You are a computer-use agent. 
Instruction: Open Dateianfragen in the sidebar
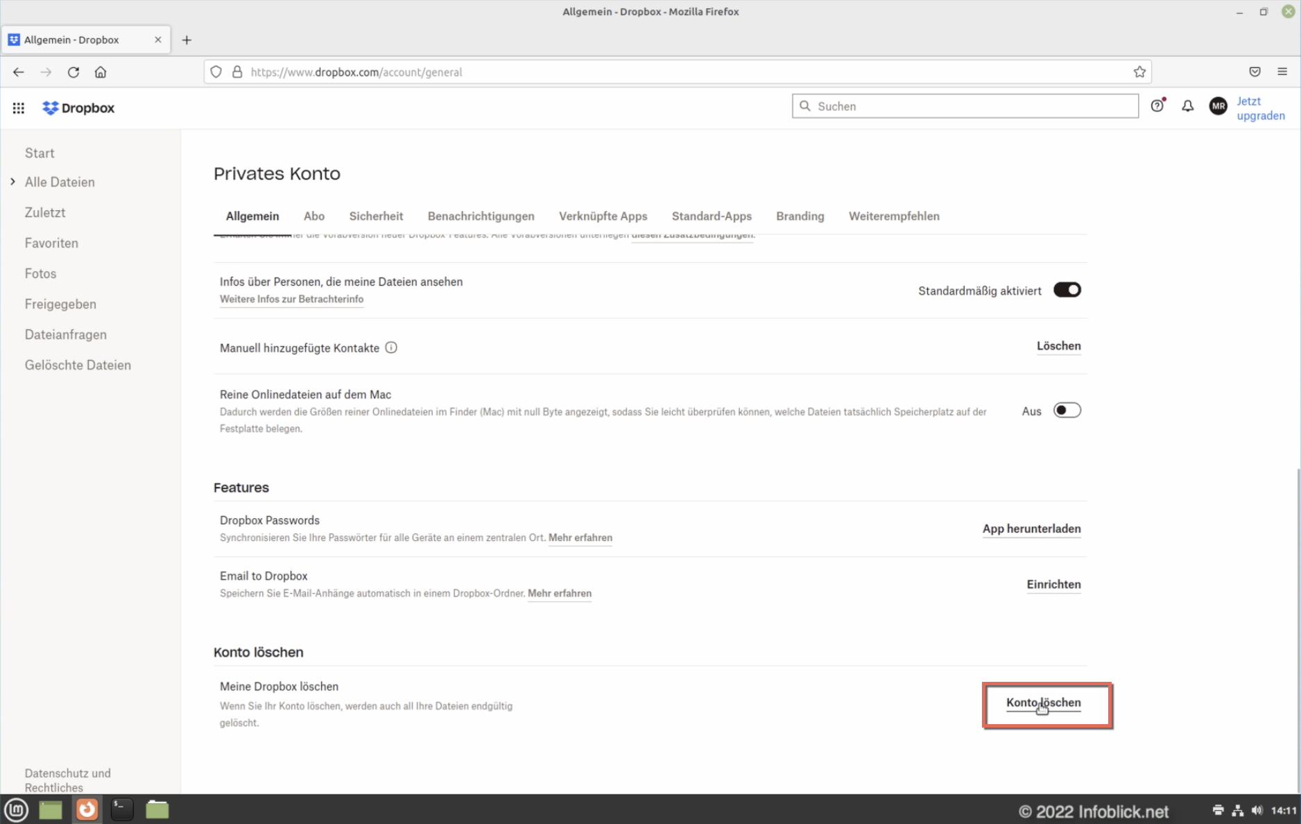(x=66, y=335)
